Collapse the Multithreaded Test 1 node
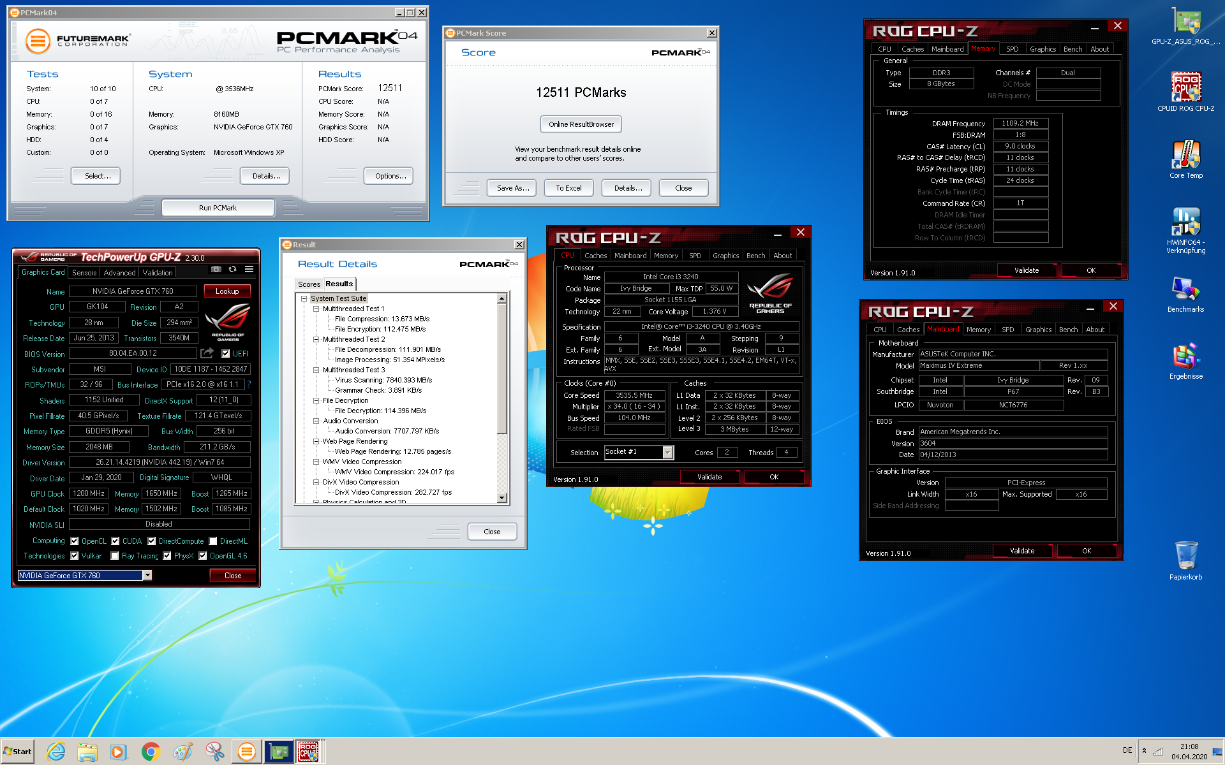The width and height of the screenshot is (1225, 765). tap(316, 309)
